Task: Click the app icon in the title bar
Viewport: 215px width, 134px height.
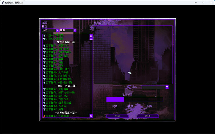Action: (3, 2)
